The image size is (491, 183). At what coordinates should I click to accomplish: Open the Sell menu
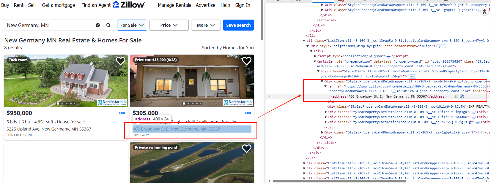click(32, 5)
